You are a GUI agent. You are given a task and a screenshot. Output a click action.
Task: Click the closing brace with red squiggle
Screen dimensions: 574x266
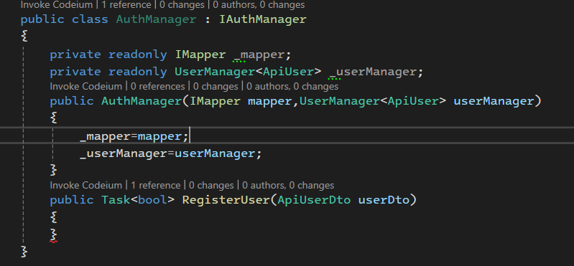click(x=53, y=235)
